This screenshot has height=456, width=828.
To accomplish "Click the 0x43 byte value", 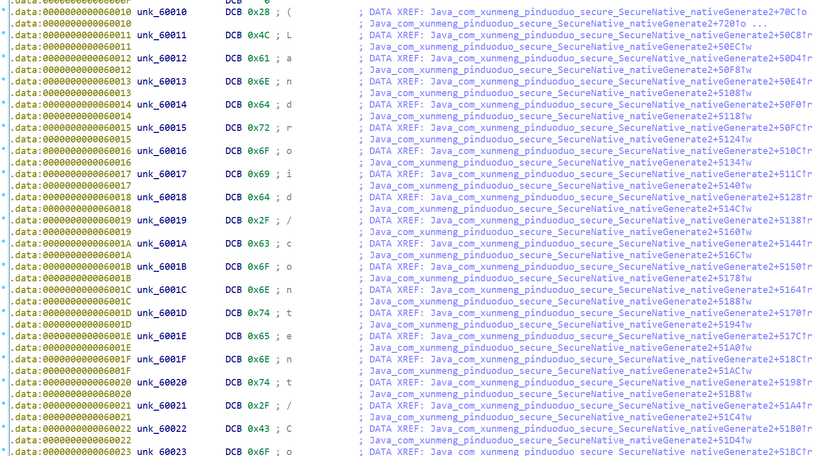I will click(259, 429).
